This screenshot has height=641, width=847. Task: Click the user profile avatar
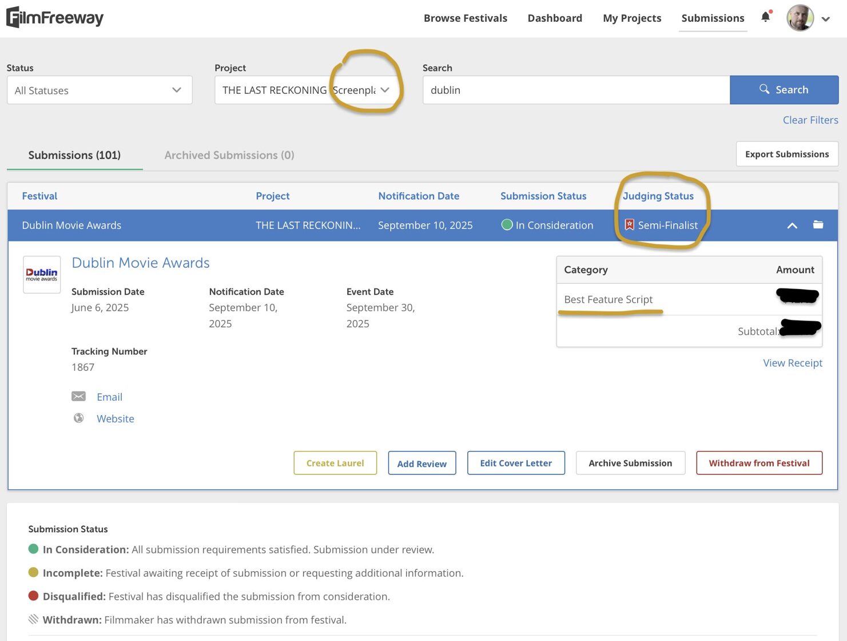click(x=800, y=18)
